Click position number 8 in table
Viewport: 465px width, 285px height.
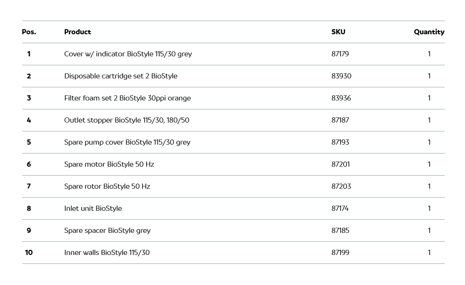tap(29, 208)
